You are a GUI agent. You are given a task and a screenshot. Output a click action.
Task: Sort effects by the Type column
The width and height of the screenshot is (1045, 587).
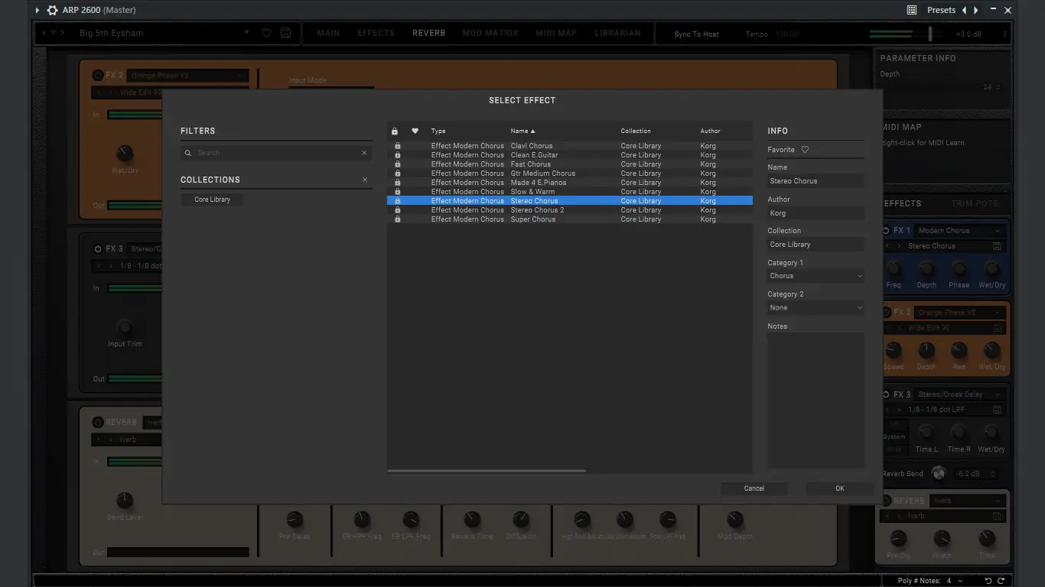[x=438, y=131]
